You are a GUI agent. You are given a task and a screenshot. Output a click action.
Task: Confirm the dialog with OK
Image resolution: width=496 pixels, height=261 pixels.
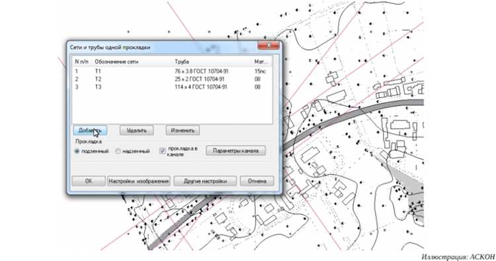(89, 182)
